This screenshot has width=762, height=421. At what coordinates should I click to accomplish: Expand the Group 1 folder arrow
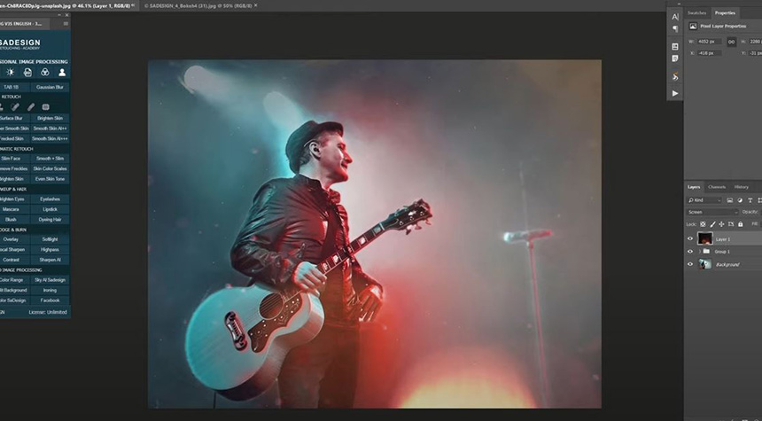point(699,252)
